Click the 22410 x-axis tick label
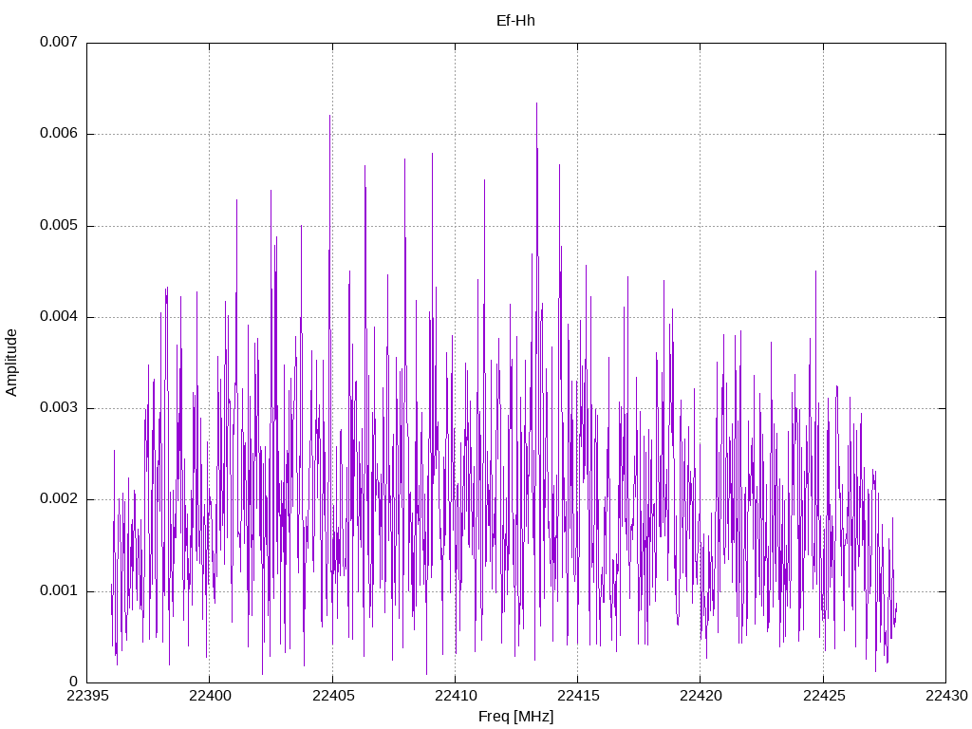Image resolution: width=972 pixels, height=729 pixels. pos(455,696)
